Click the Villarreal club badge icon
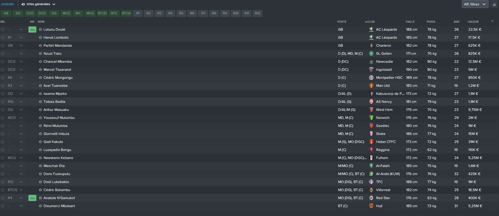This screenshot has width=499, height=216. click(x=371, y=190)
